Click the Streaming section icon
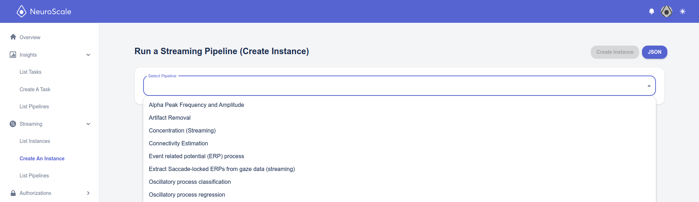 click(13, 124)
